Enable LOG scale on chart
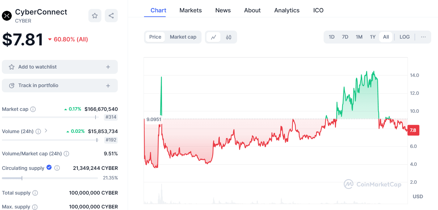Image resolution: width=438 pixels, height=210 pixels. click(x=405, y=37)
